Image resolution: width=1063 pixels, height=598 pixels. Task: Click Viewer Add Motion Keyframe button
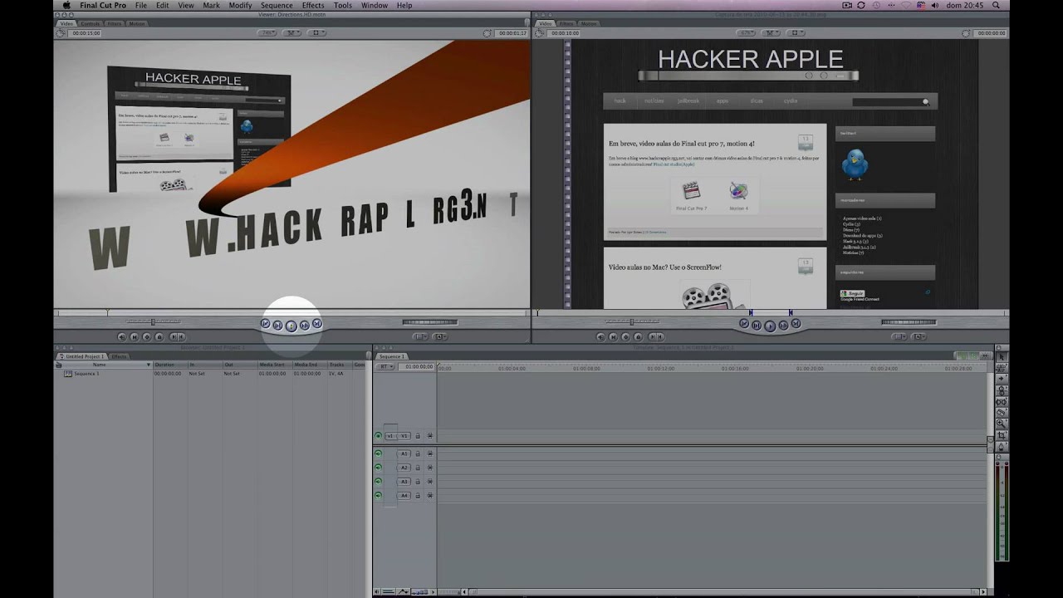(x=147, y=336)
